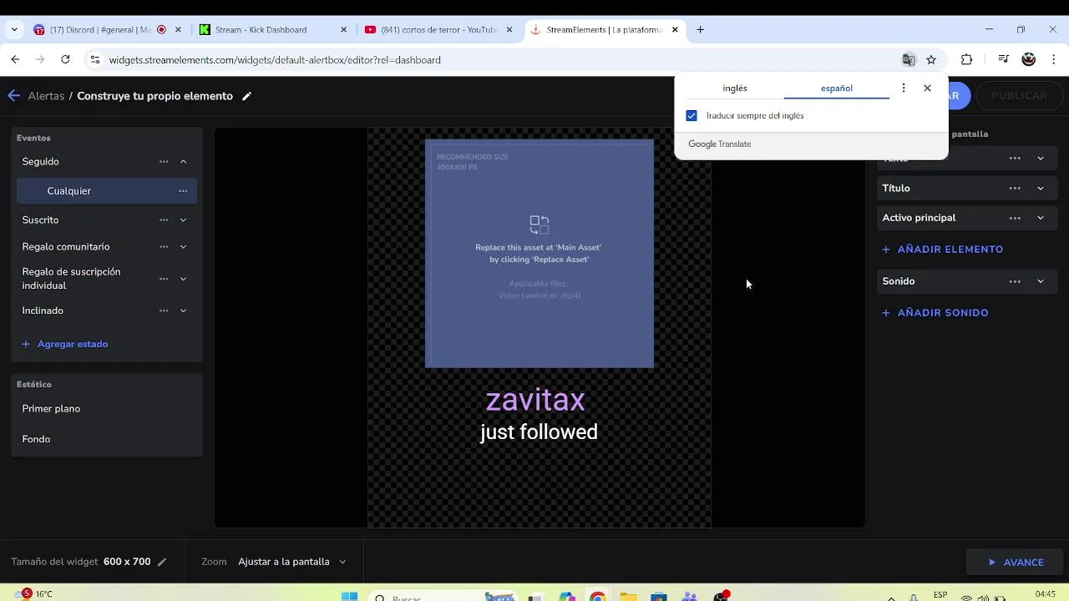Click the PUBLICAR button

[x=1019, y=96]
